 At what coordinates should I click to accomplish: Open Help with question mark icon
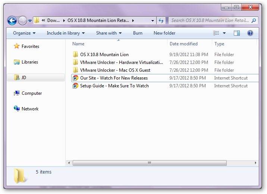[x=250, y=33]
